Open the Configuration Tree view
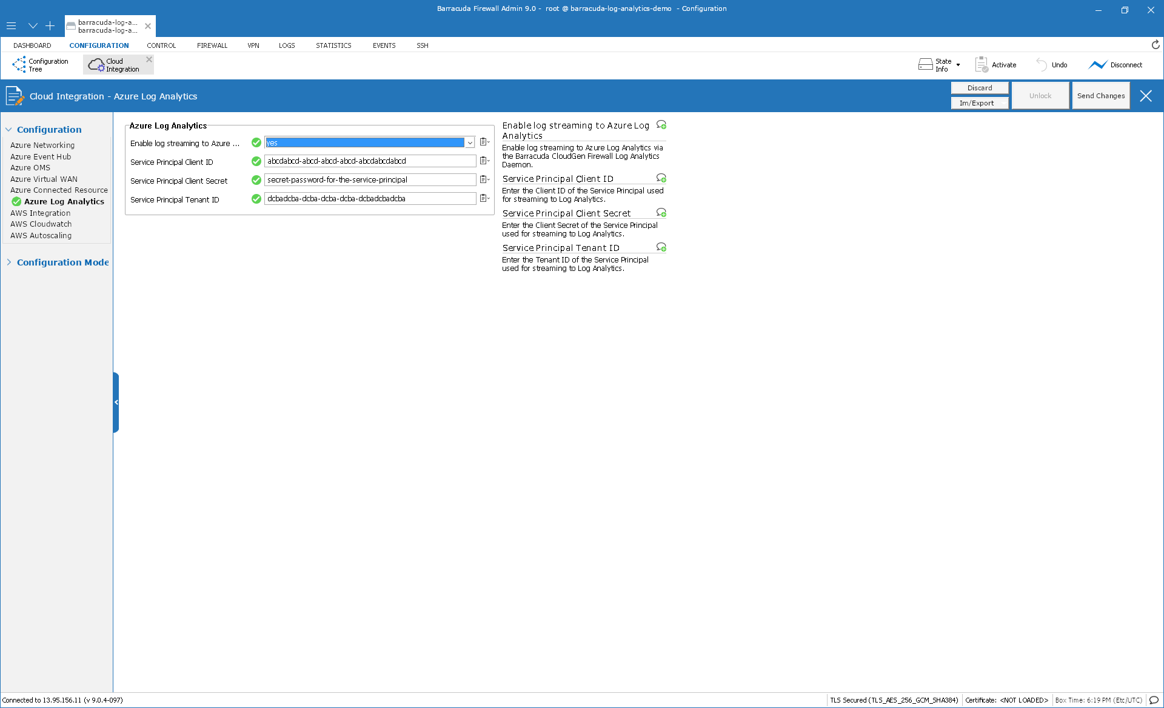 coord(41,65)
